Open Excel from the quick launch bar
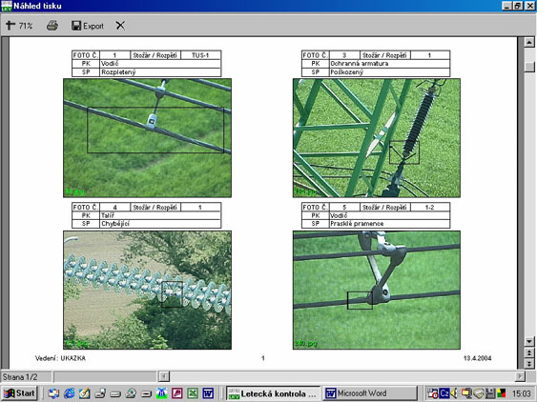537x402 pixels. point(193,393)
